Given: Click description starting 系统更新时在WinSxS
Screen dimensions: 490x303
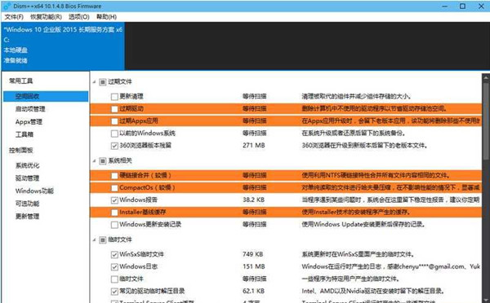Looking at the screenshot, I should (359, 254).
